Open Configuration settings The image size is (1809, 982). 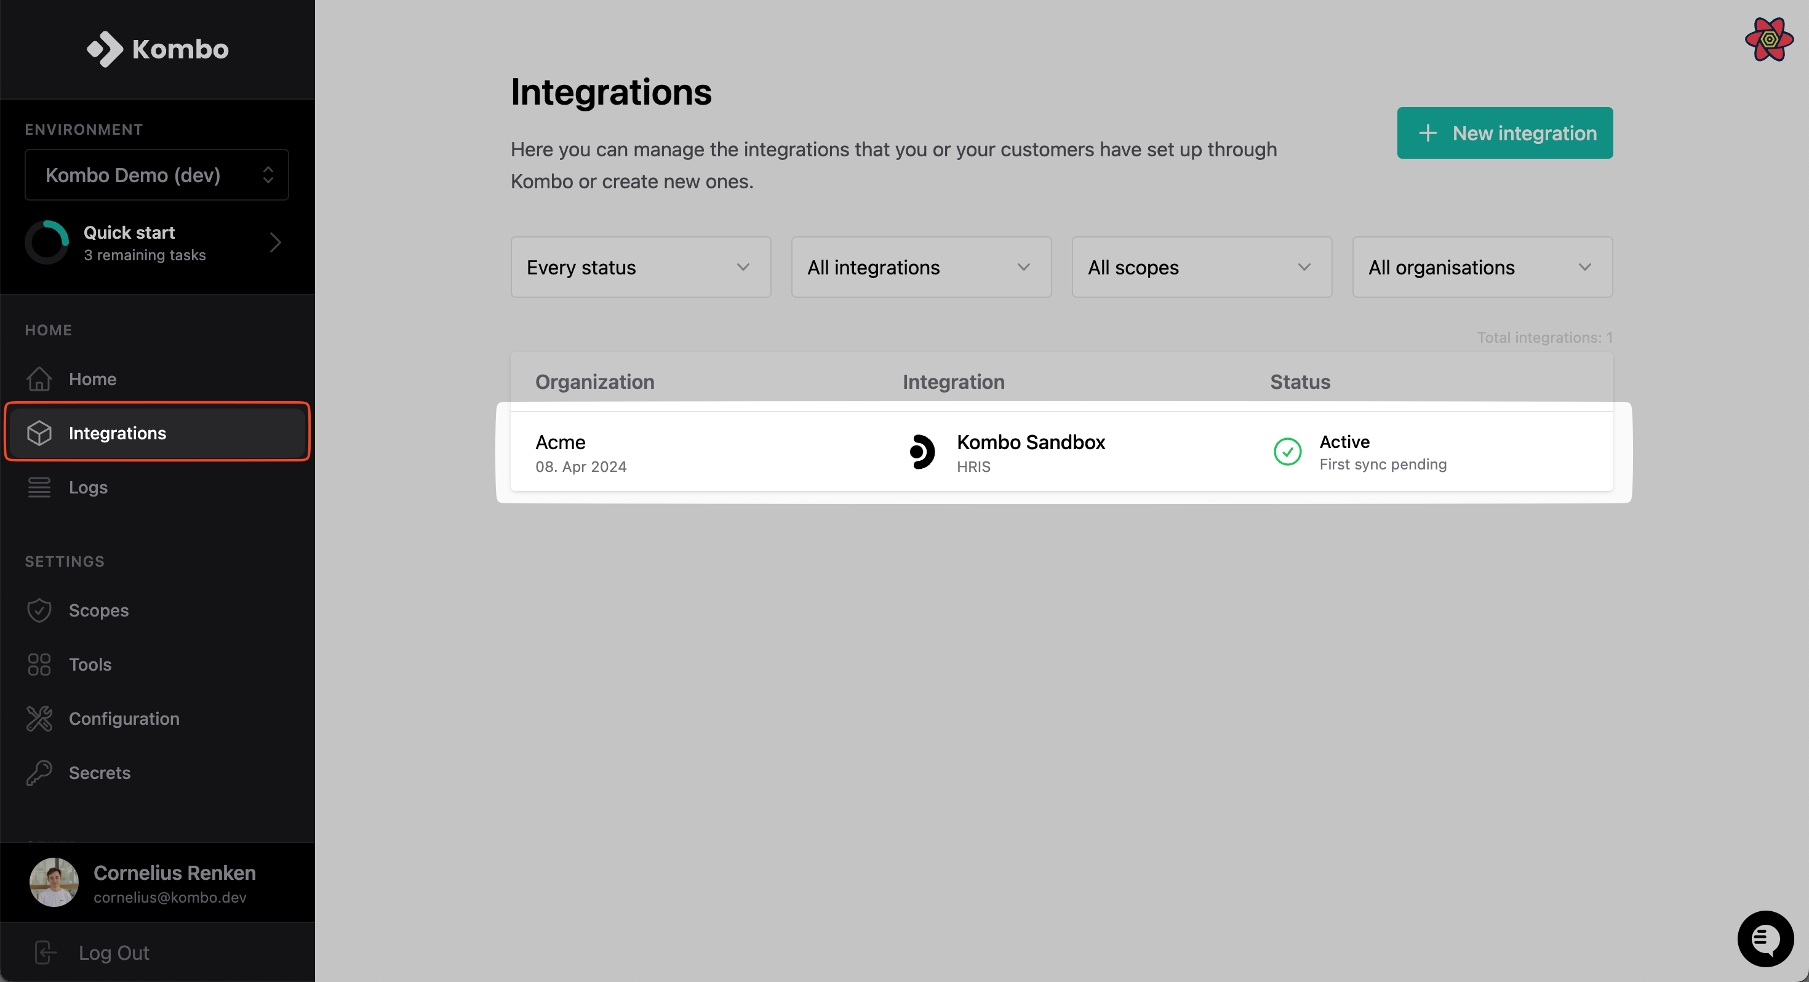point(158,718)
